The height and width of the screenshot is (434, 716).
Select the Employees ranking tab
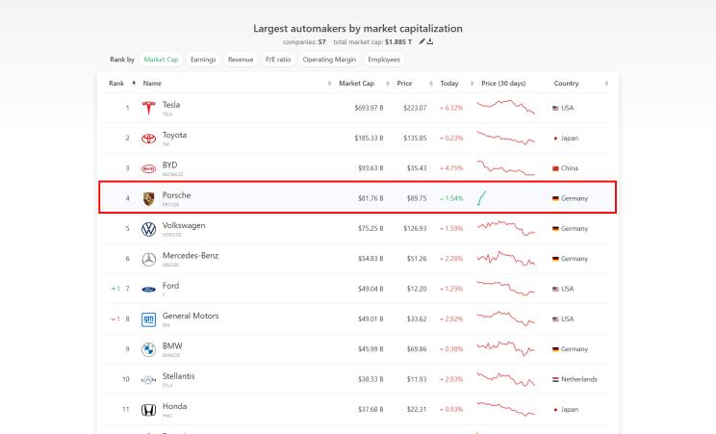point(384,60)
